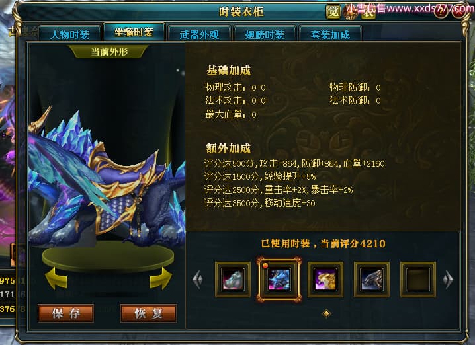Select the golden tiger mount icon

(325, 280)
